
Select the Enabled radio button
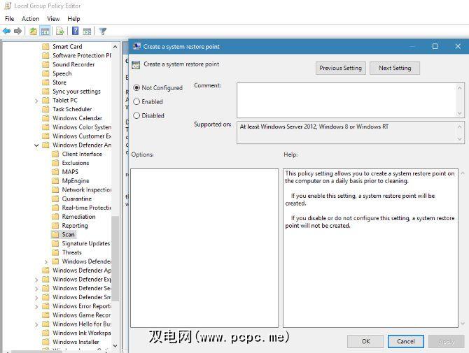136,102
